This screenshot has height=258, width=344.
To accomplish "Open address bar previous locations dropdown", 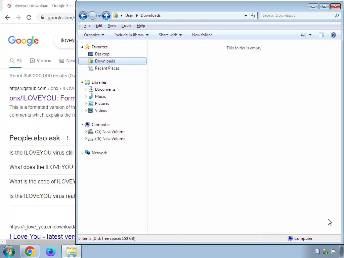I will [x=246, y=15].
